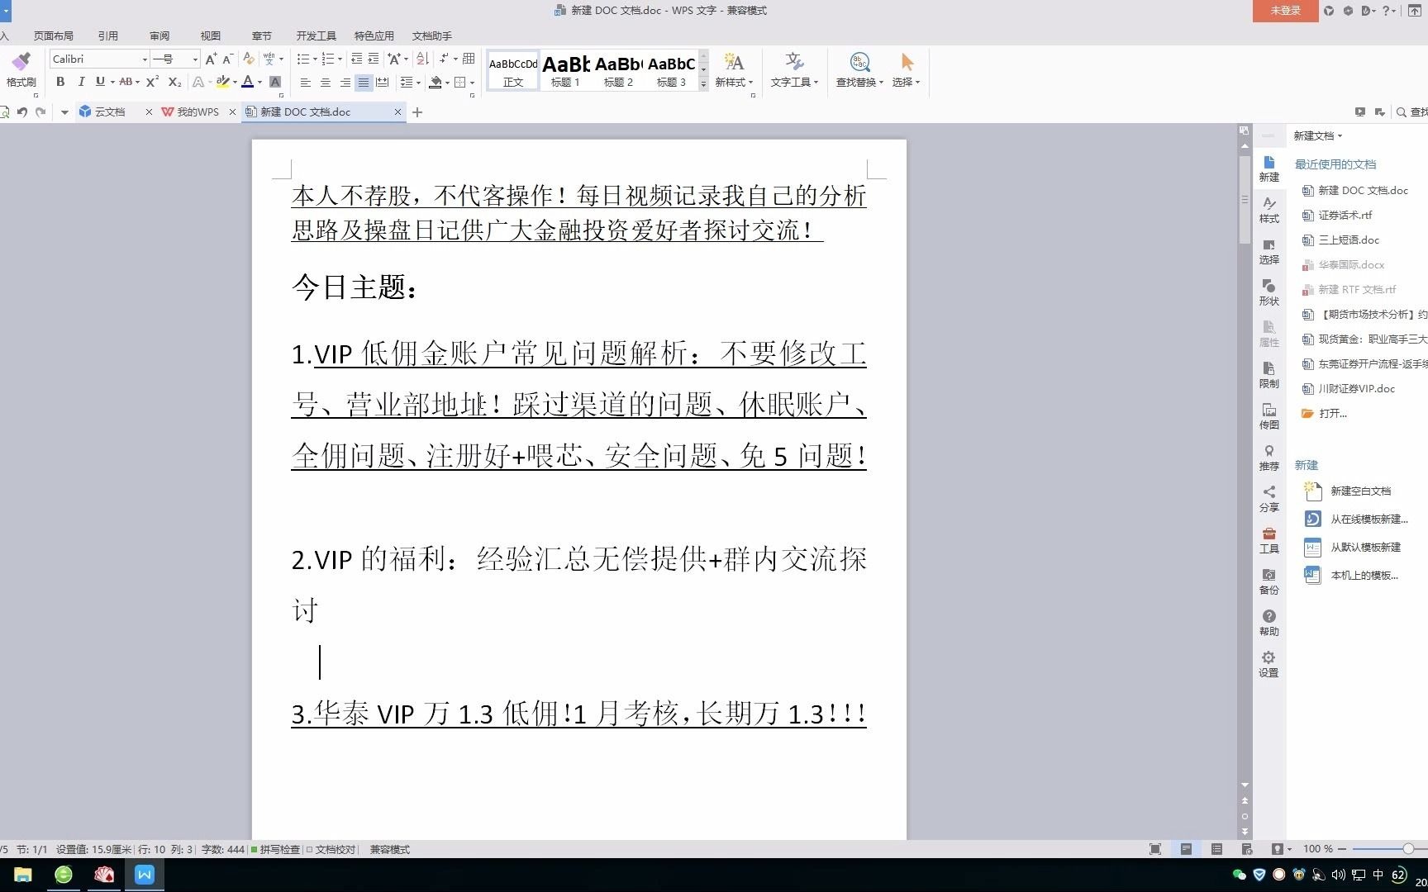Image resolution: width=1428 pixels, height=892 pixels.
Task: Open the font size dropdown showing 一号
Action: pos(193,59)
